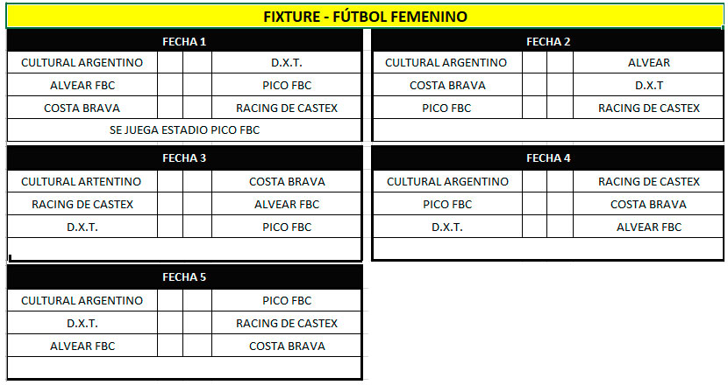Viewport: 728px width, 385px height.
Task: Click COSTA BRAVA cell in FECHA 2
Action: [x=446, y=86]
